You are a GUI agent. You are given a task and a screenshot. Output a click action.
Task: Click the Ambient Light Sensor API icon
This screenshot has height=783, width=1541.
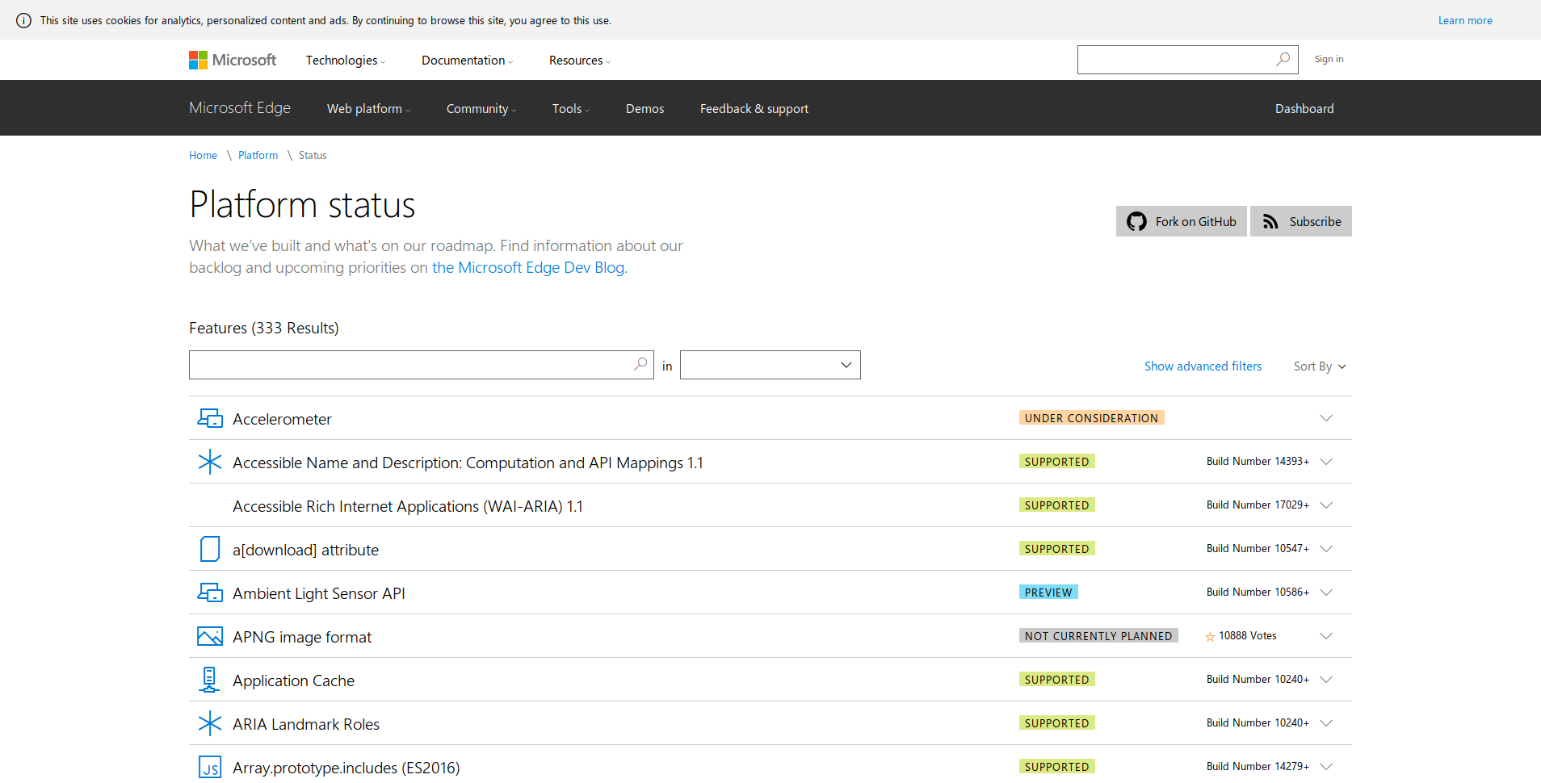(210, 592)
